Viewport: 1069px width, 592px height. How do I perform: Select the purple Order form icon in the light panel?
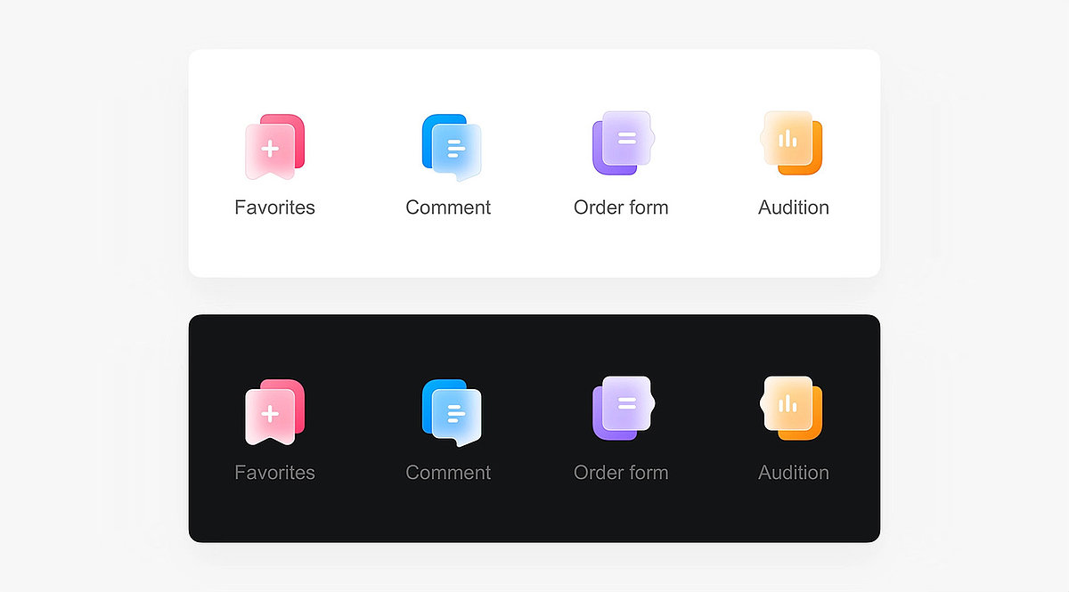(623, 142)
